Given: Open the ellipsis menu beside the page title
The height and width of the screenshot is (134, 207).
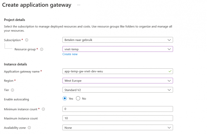Looking at the screenshot, I should (79, 5).
